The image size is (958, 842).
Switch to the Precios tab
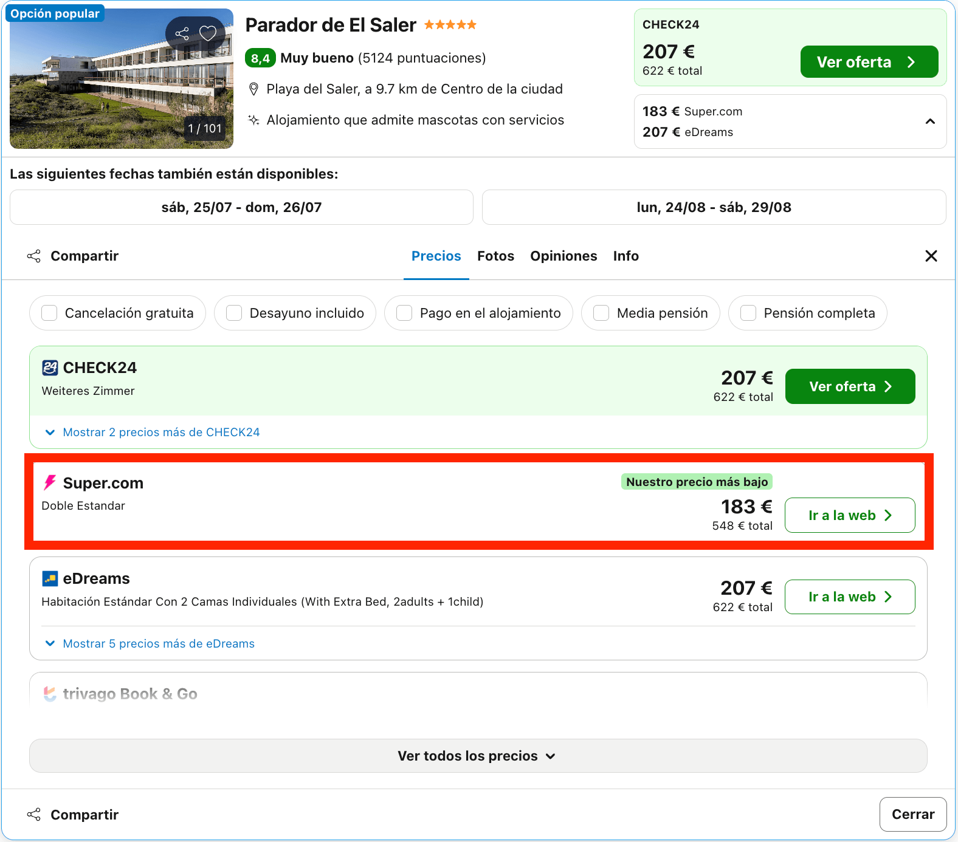tap(436, 256)
